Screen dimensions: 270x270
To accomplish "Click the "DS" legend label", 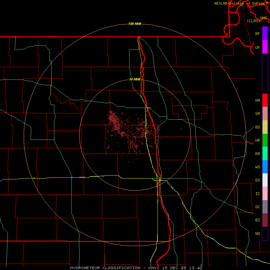I will 258,180.
